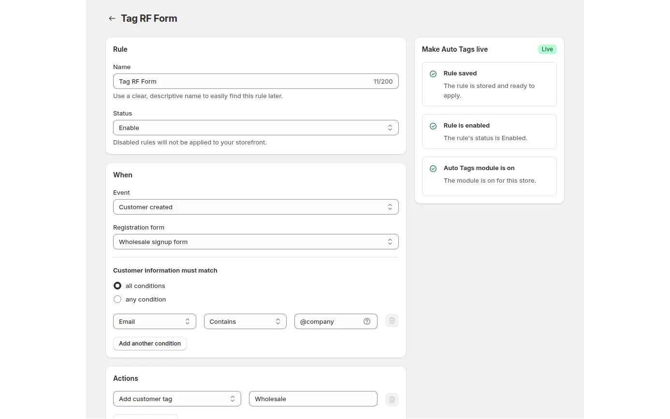Go back using the arrow beside Tag RF Form
The width and height of the screenshot is (670, 419).
112,18
